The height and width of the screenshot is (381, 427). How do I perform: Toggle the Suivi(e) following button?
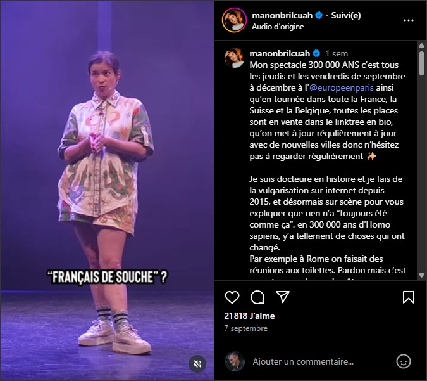point(346,16)
